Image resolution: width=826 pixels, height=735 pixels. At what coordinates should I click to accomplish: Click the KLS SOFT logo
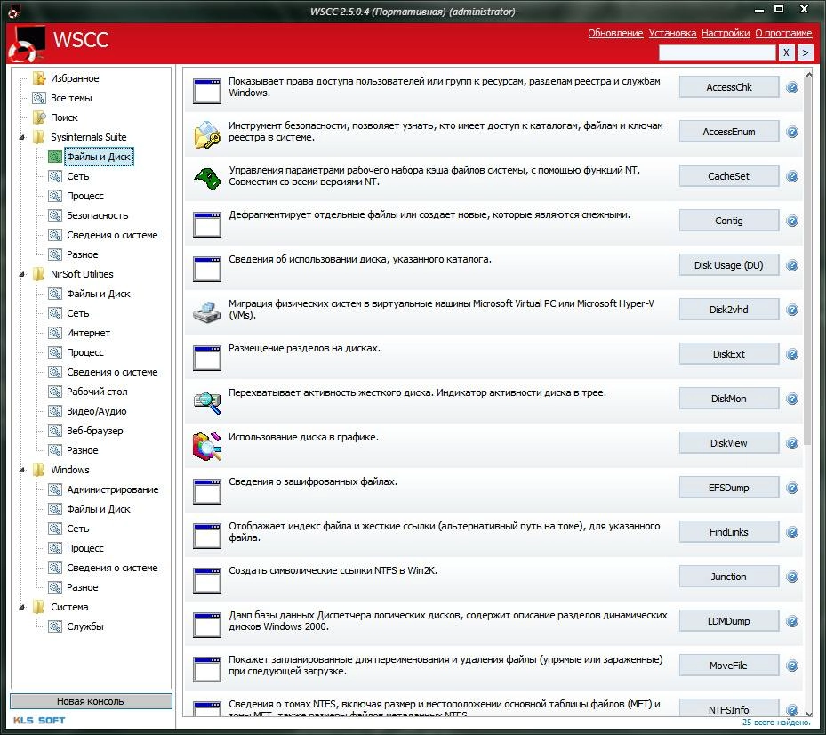pos(39,720)
